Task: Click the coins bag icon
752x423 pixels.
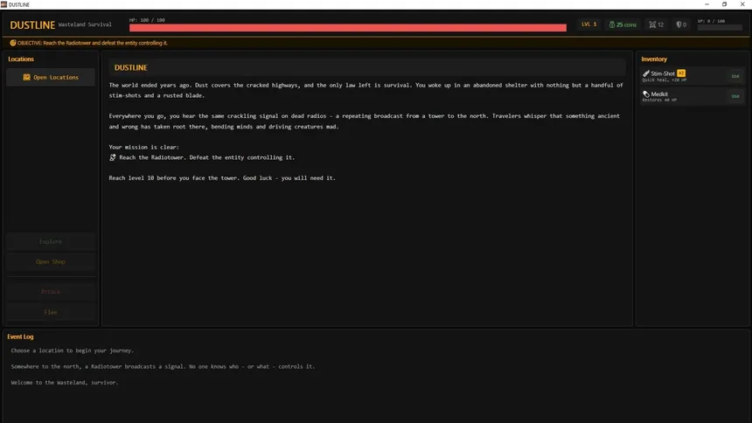Action: point(612,24)
